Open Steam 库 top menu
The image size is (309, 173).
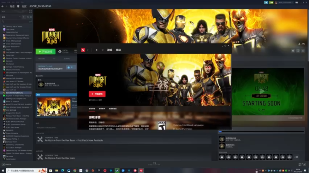pyautogui.click(x=18, y=7)
